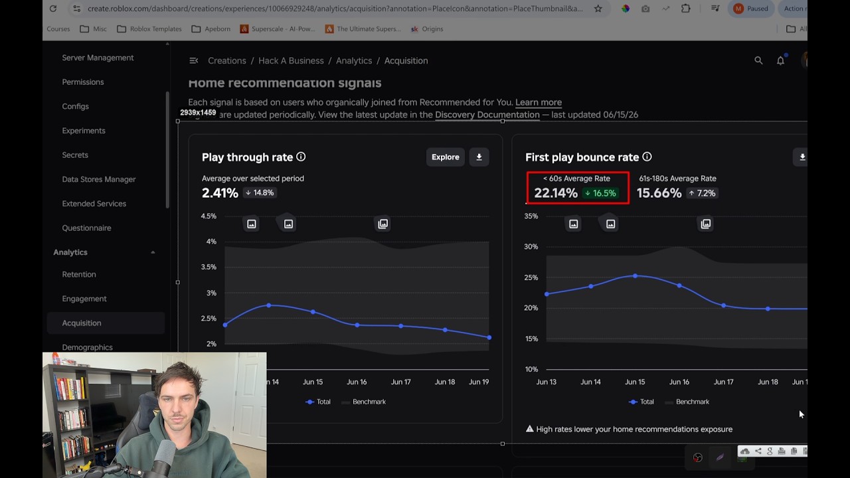Screen dimensions: 850x478
Task: Click the OBS icon in the tray
Action: coord(698,457)
